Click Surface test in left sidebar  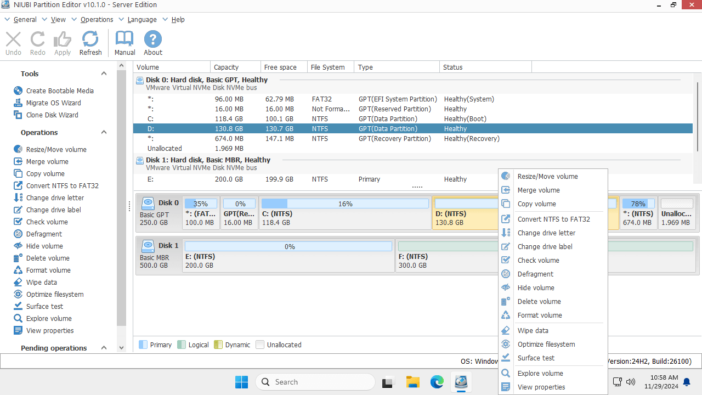click(44, 307)
